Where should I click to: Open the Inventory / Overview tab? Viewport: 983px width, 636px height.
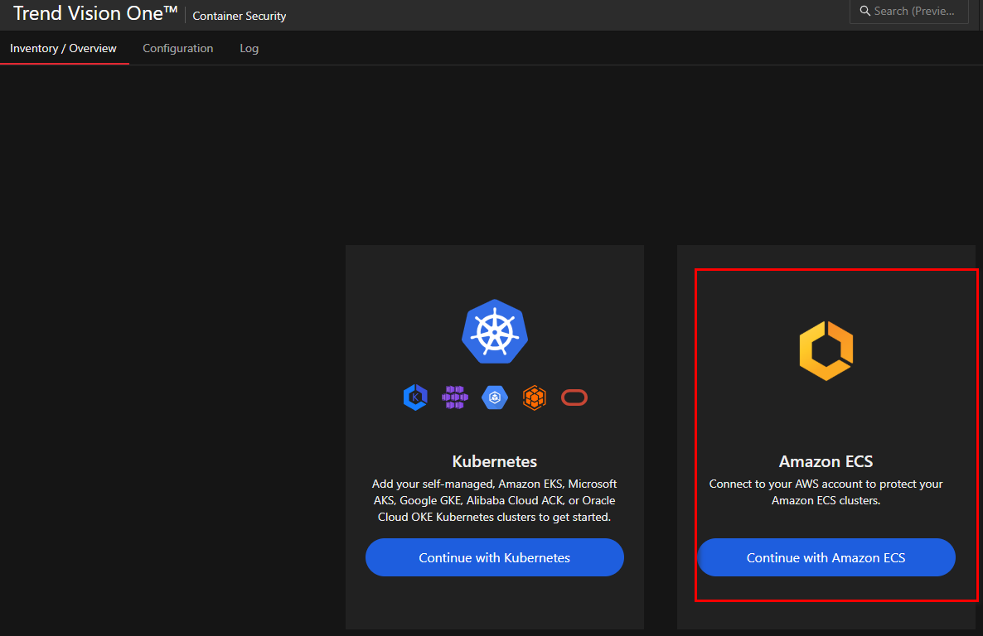pyautogui.click(x=63, y=49)
